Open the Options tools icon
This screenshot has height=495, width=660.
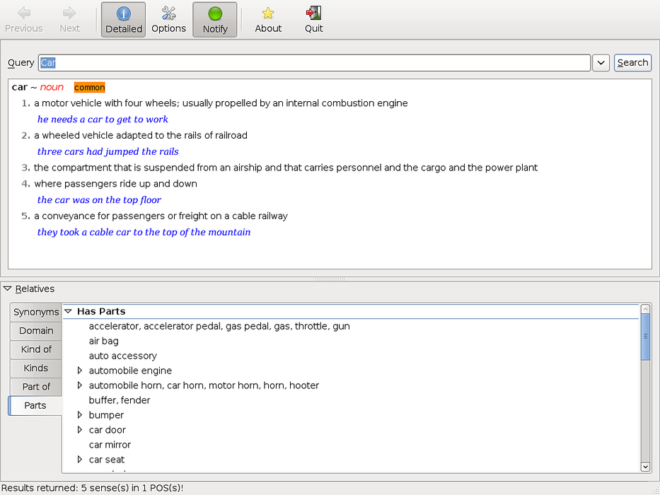pyautogui.click(x=168, y=13)
